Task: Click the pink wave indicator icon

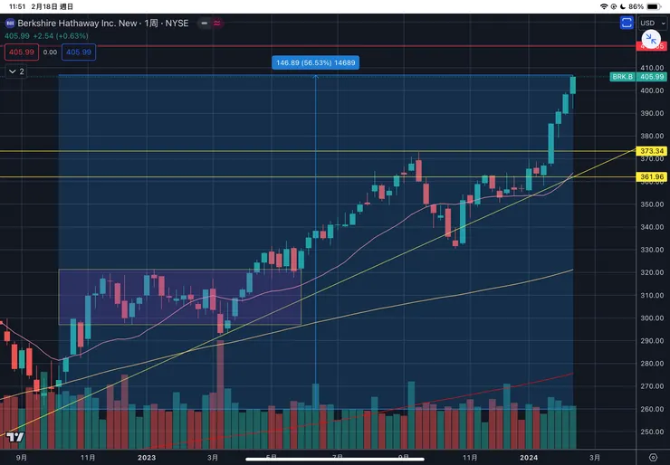Action: pos(217,23)
